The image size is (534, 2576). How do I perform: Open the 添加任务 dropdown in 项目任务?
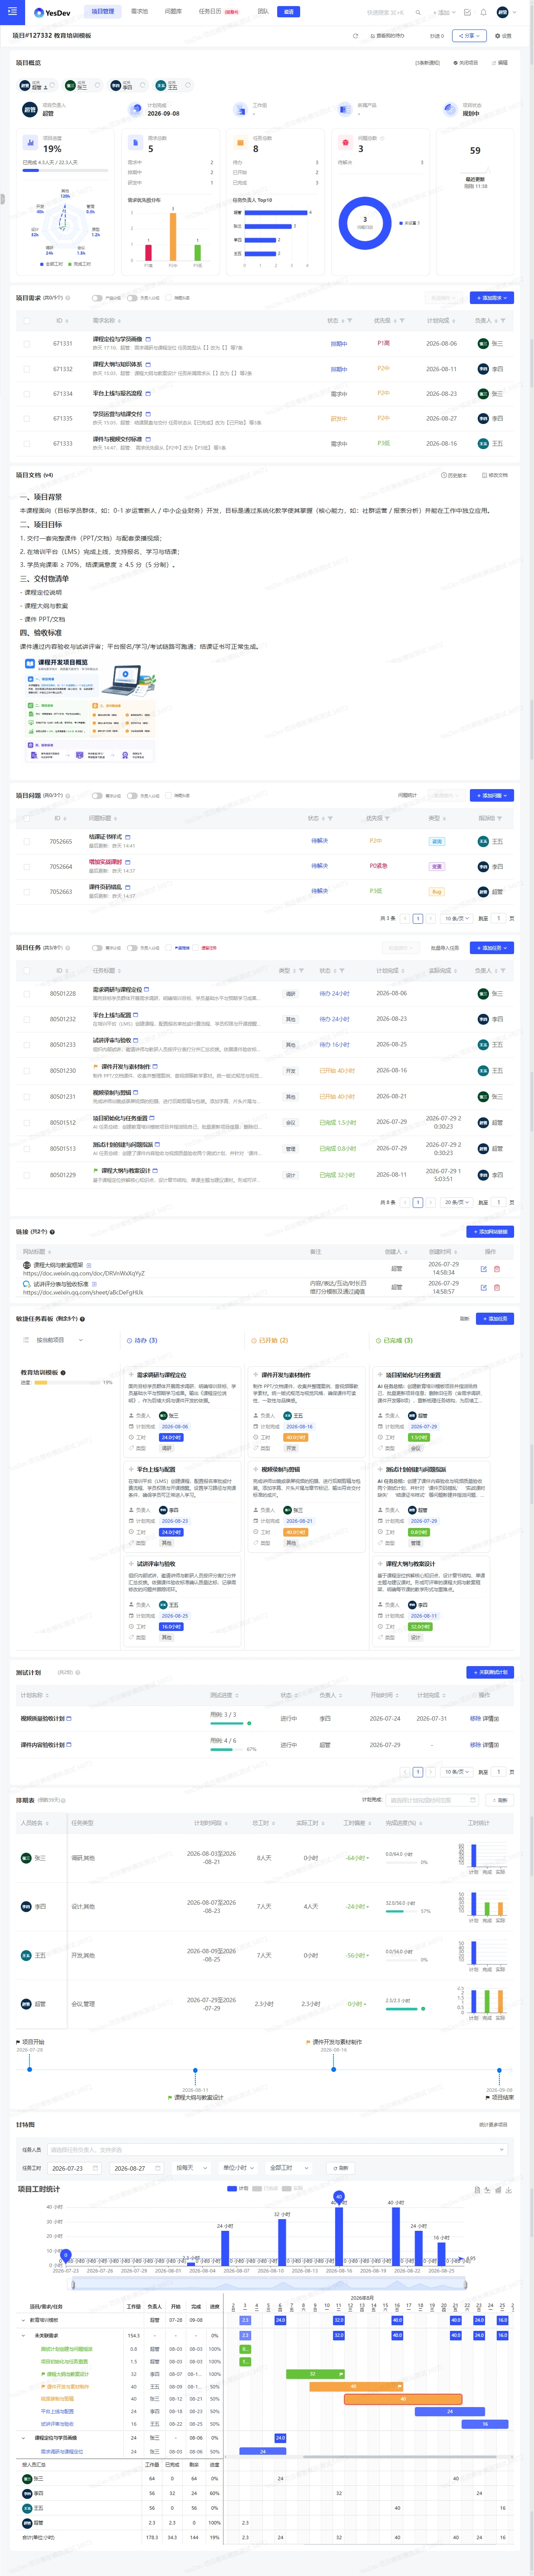tap(492, 948)
